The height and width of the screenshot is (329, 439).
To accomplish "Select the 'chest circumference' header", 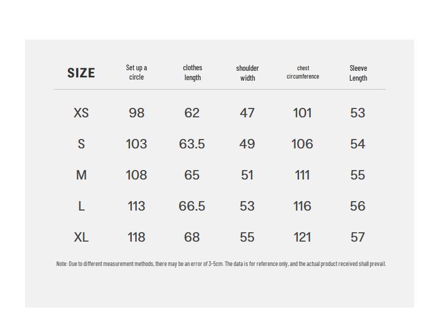I will tap(303, 72).
